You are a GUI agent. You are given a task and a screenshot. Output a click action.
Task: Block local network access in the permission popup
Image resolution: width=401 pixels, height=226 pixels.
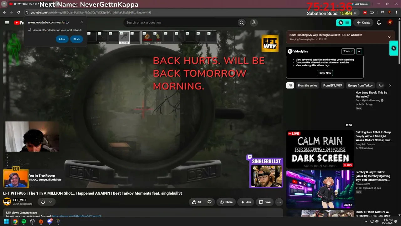[76, 39]
